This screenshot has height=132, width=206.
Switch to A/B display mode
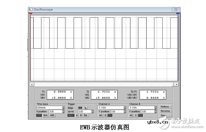tap(52, 115)
